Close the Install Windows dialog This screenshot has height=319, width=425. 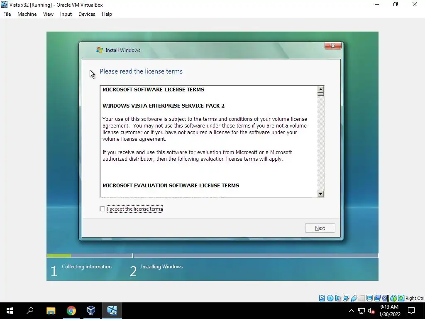pos(333,46)
